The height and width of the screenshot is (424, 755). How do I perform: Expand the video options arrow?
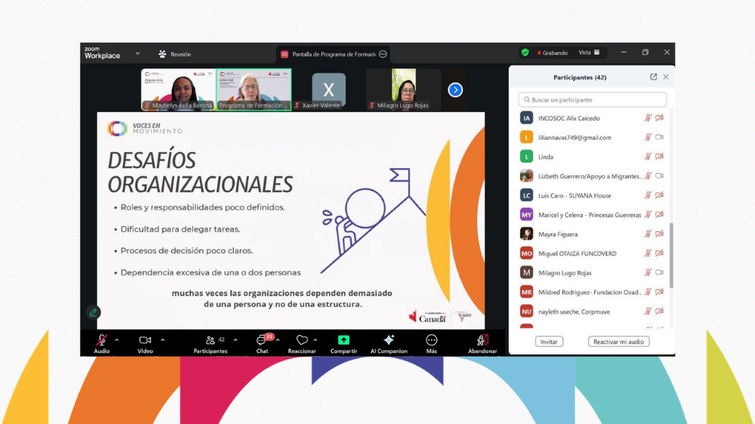(x=162, y=340)
